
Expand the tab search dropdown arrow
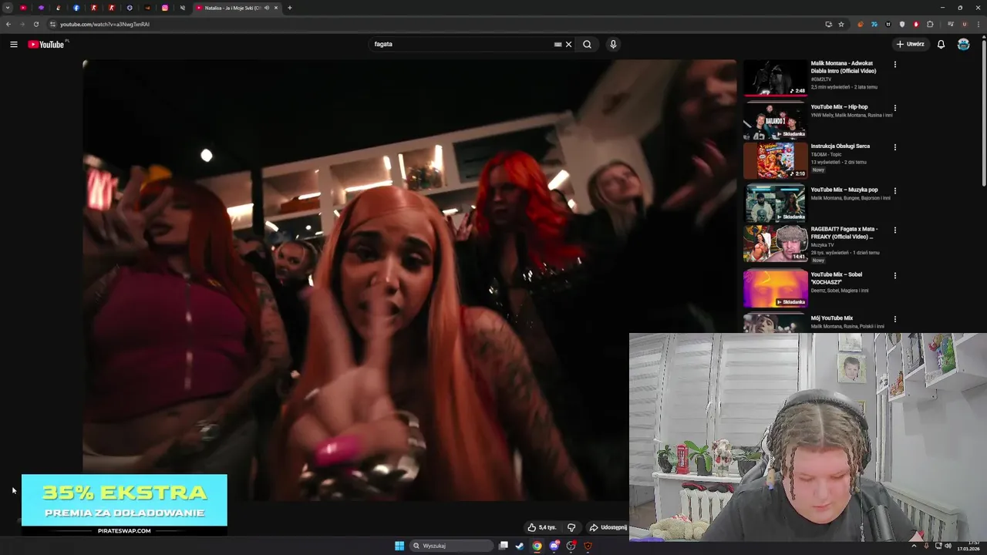[x=7, y=8]
